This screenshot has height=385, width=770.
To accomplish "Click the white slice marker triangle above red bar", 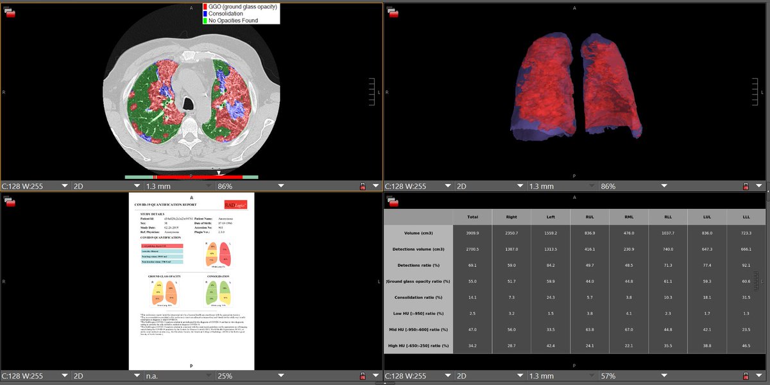I will (x=219, y=173).
